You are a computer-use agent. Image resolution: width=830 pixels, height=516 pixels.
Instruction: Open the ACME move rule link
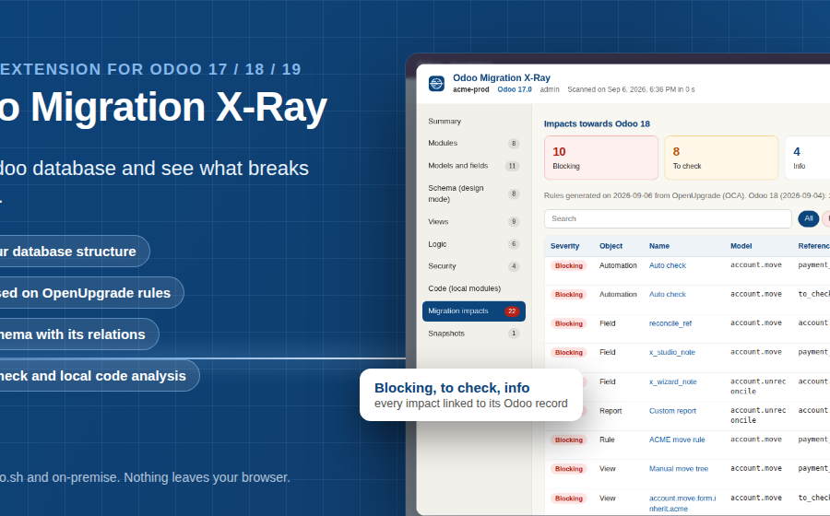click(x=677, y=440)
